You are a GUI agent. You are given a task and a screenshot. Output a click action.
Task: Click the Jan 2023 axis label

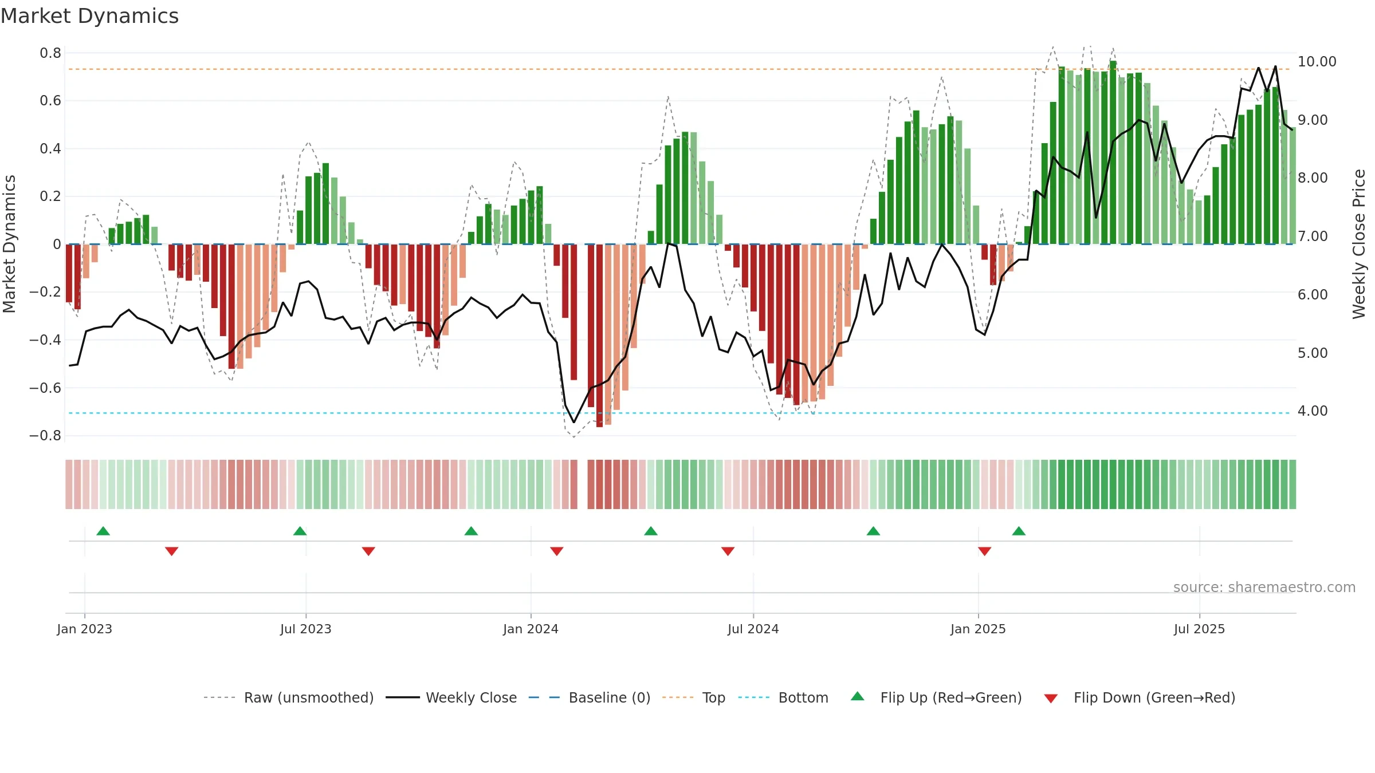click(85, 629)
